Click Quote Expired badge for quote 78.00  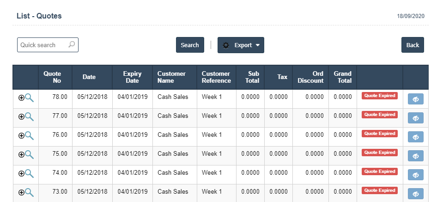pos(379,96)
